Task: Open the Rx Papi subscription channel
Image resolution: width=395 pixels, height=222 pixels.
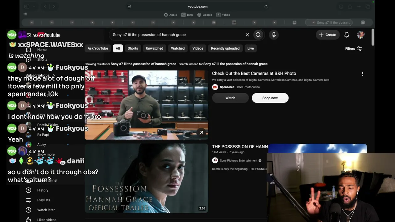Action: 43,135
